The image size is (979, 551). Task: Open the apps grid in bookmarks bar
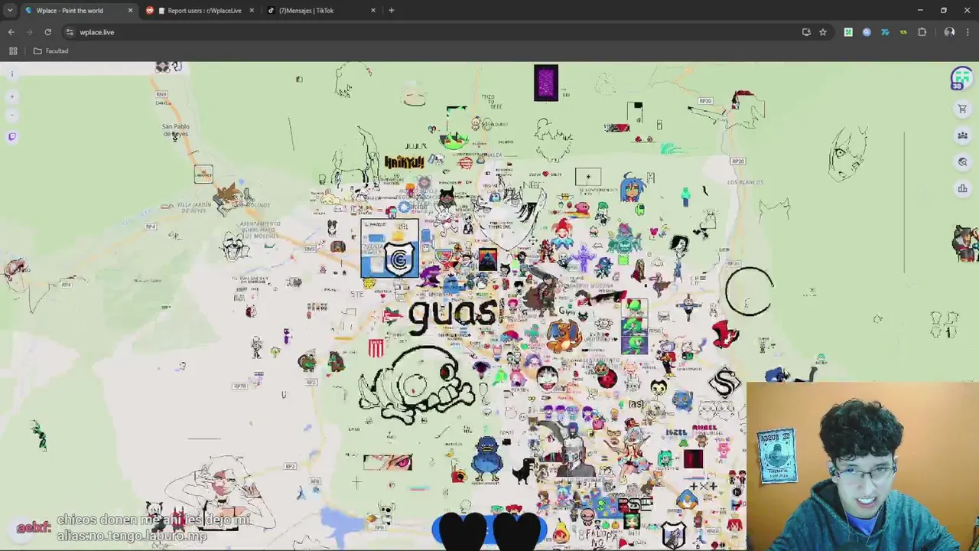pos(13,51)
